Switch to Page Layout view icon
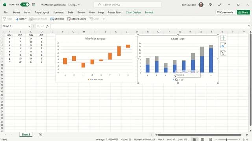The image size is (252, 141). [x=202, y=139]
